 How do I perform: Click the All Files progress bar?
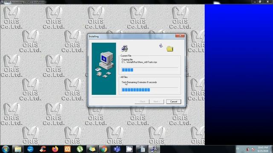coord(150,90)
